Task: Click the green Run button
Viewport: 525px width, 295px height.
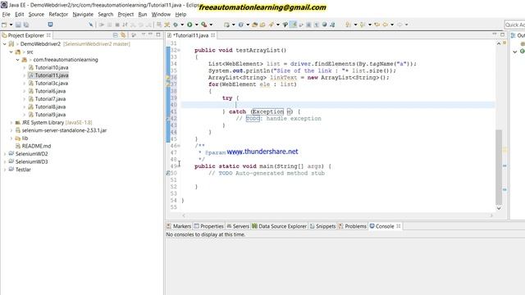Action: (x=189, y=25)
